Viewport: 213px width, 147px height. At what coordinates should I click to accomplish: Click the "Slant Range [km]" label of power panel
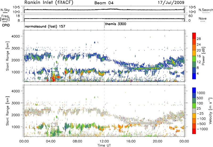point(7,56)
